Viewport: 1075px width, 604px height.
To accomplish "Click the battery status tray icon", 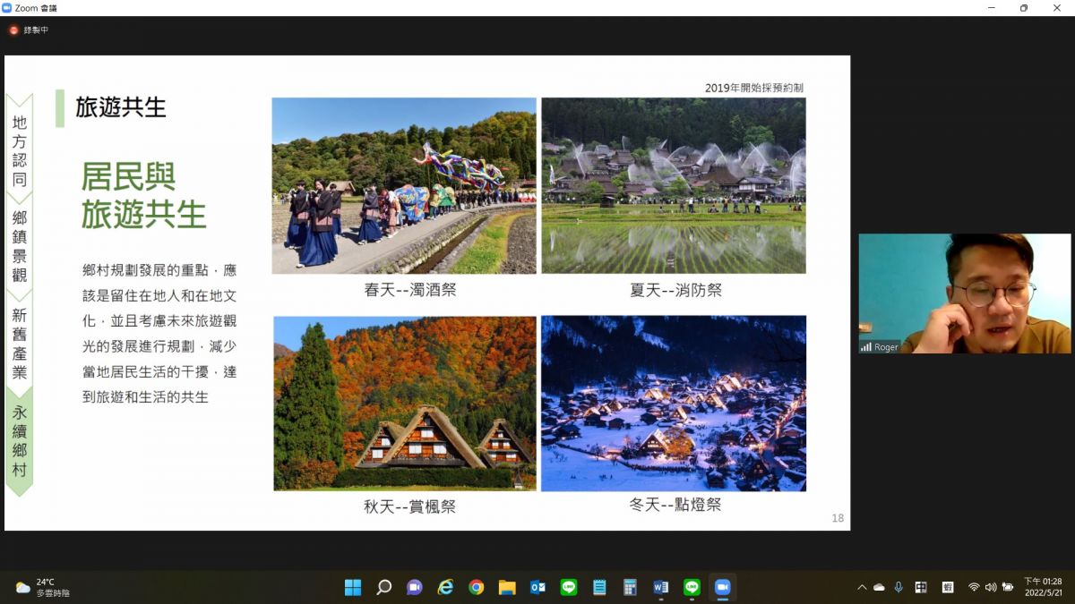I will point(1008,587).
